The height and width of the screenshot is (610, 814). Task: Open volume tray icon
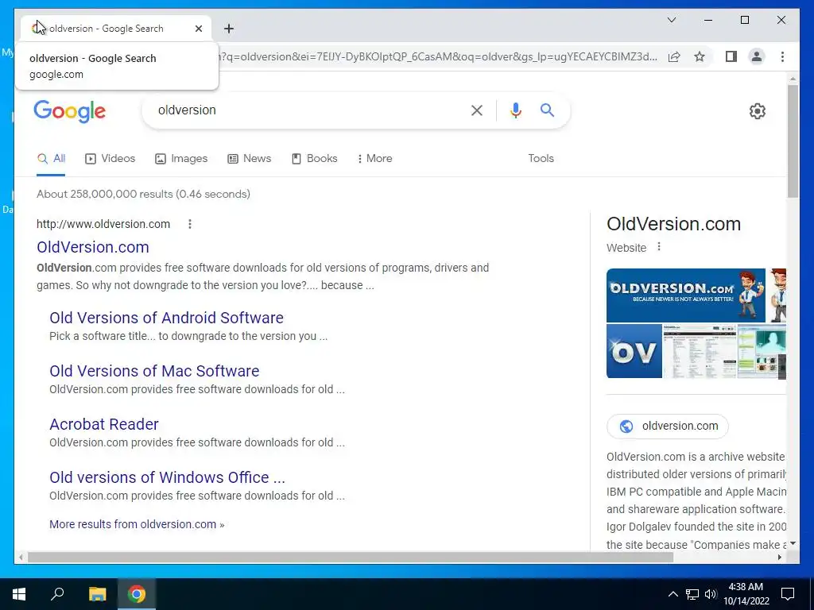pyautogui.click(x=711, y=594)
